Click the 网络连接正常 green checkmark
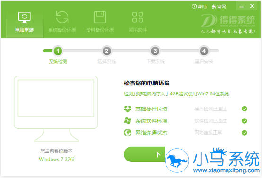 pos(245,133)
